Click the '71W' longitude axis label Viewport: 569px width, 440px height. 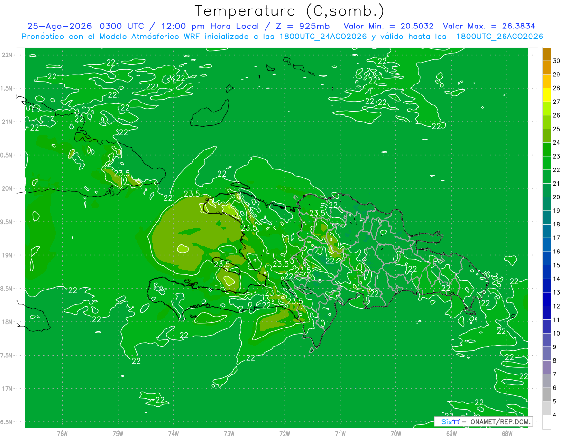(340, 433)
